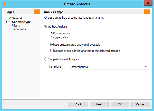Click the Comprehensive template combo box
This screenshot has height=111, width=154.
[x=109, y=67]
